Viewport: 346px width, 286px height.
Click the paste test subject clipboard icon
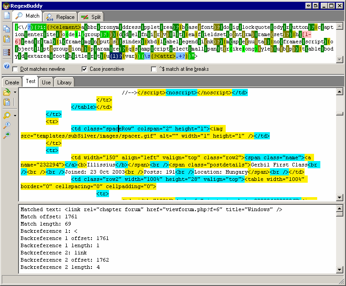pyautogui.click(x=7, y=102)
